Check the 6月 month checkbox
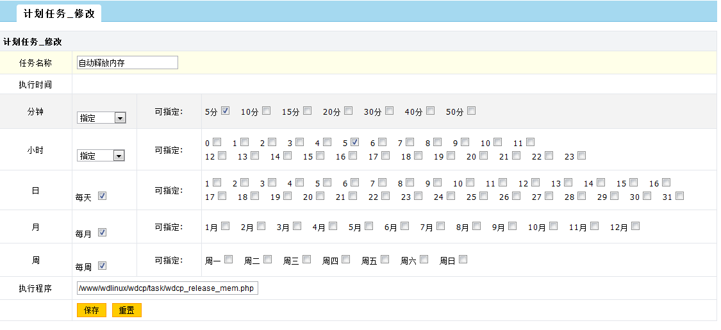This screenshot has width=721, height=330. (404, 226)
